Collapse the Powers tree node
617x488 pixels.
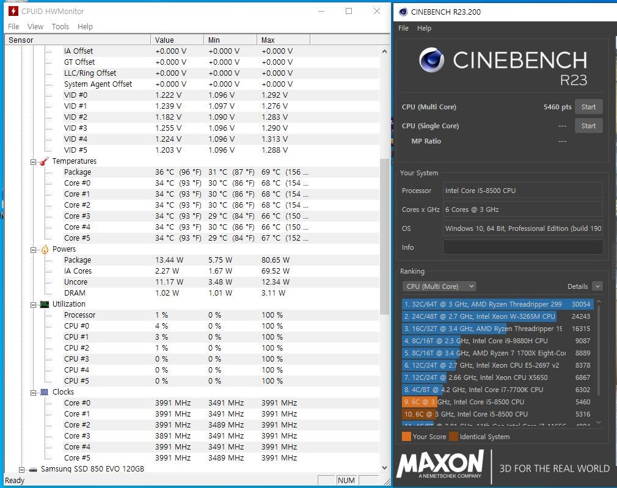(x=34, y=250)
